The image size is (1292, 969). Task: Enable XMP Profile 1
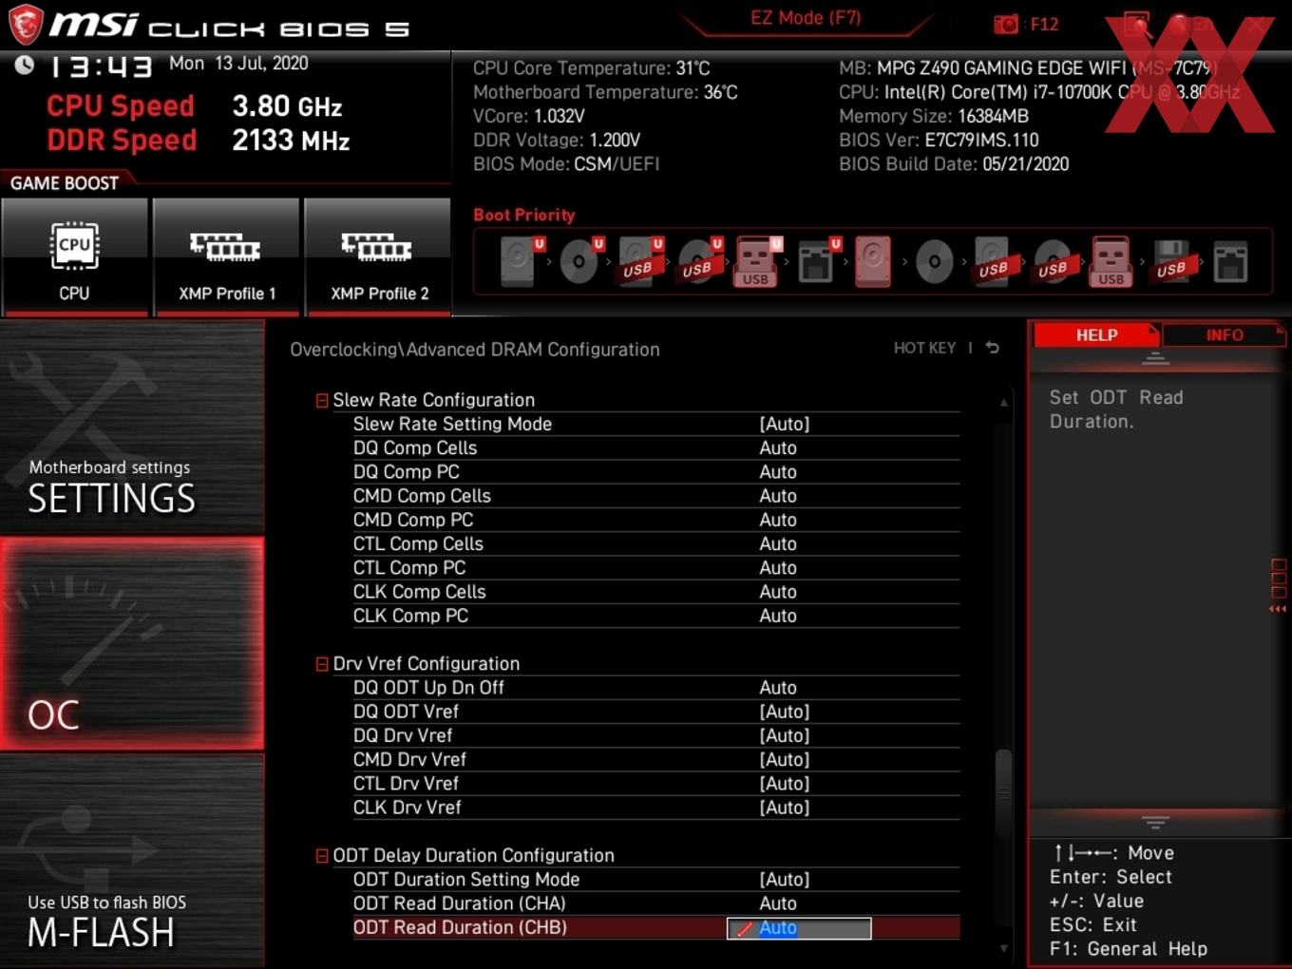point(226,256)
